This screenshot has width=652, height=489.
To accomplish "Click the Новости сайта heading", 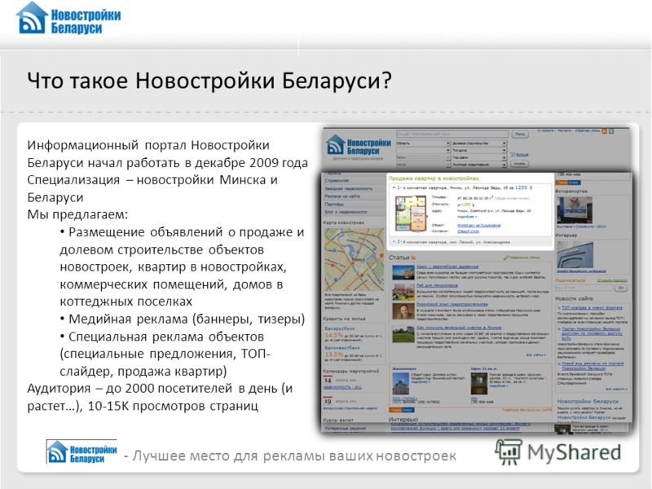I will [574, 298].
